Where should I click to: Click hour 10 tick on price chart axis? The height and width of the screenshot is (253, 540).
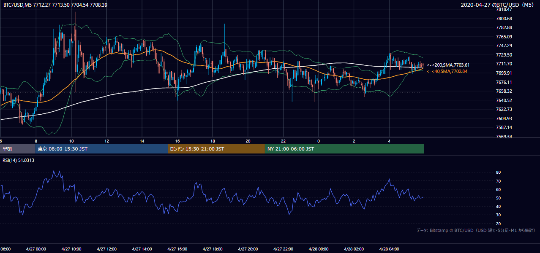[x=71, y=141]
